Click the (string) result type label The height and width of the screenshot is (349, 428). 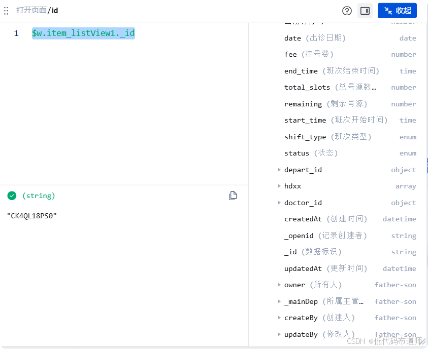click(39, 196)
